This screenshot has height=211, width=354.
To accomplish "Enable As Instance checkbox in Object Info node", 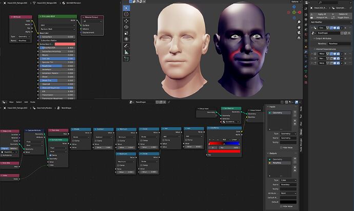I will pos(2,155).
